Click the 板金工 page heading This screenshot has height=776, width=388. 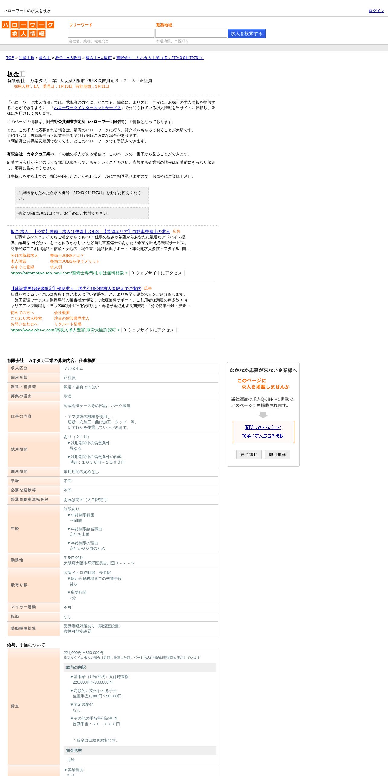click(16, 74)
